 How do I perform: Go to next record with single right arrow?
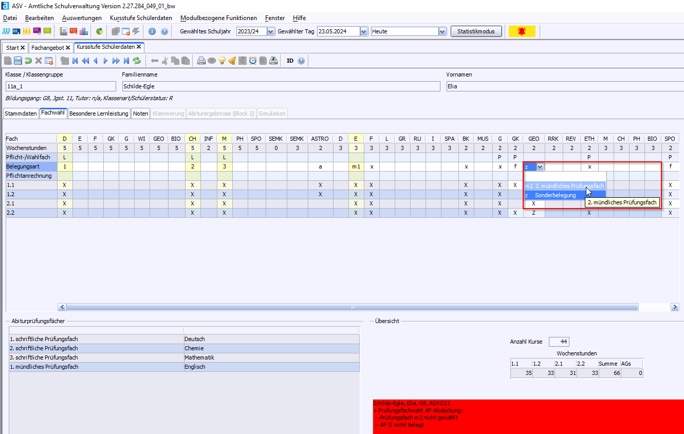[x=105, y=61]
